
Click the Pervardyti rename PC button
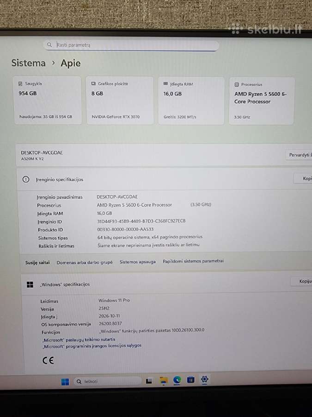(299, 155)
